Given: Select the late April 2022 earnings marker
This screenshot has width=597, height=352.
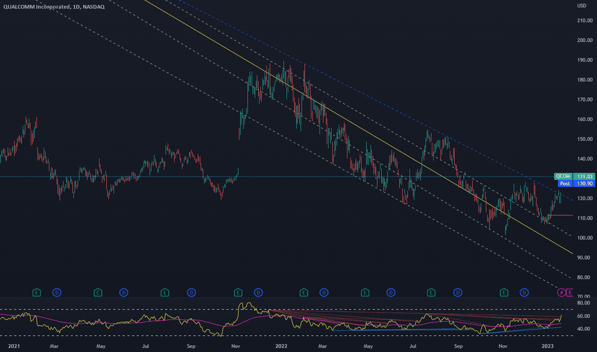Looking at the screenshot, I should point(364,292).
